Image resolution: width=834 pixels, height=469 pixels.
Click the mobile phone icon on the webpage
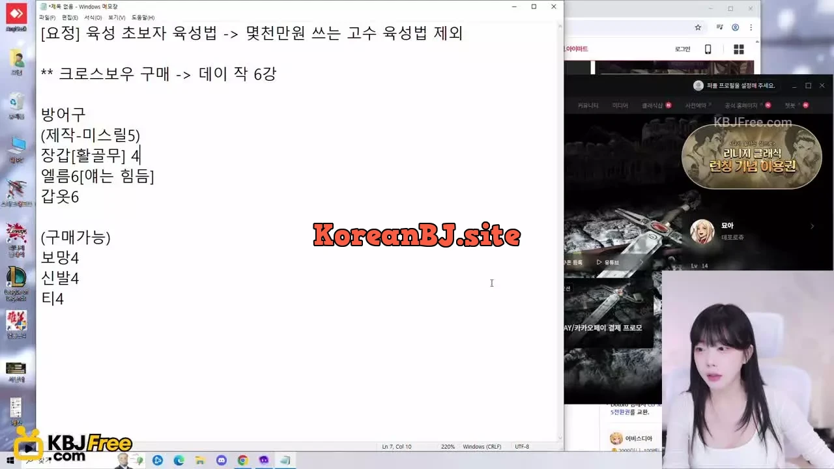pos(708,50)
